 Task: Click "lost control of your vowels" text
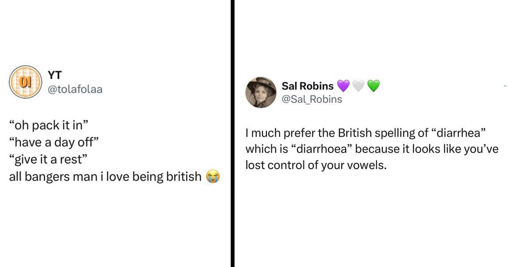(316, 165)
